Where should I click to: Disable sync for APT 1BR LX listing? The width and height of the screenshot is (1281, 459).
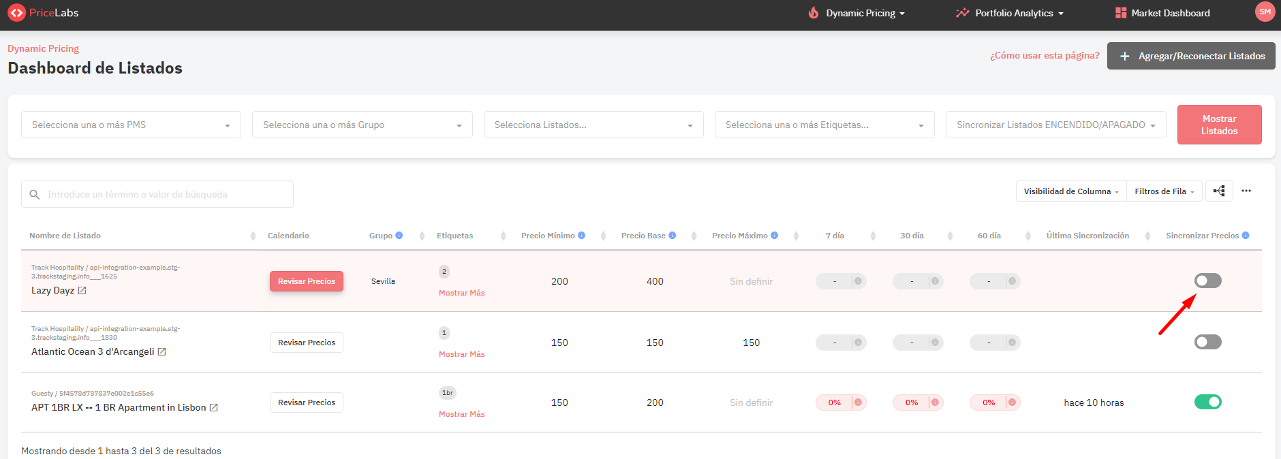point(1207,402)
